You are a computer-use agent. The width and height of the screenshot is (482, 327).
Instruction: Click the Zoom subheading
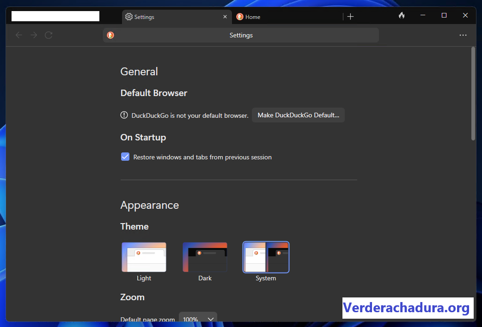coord(132,297)
